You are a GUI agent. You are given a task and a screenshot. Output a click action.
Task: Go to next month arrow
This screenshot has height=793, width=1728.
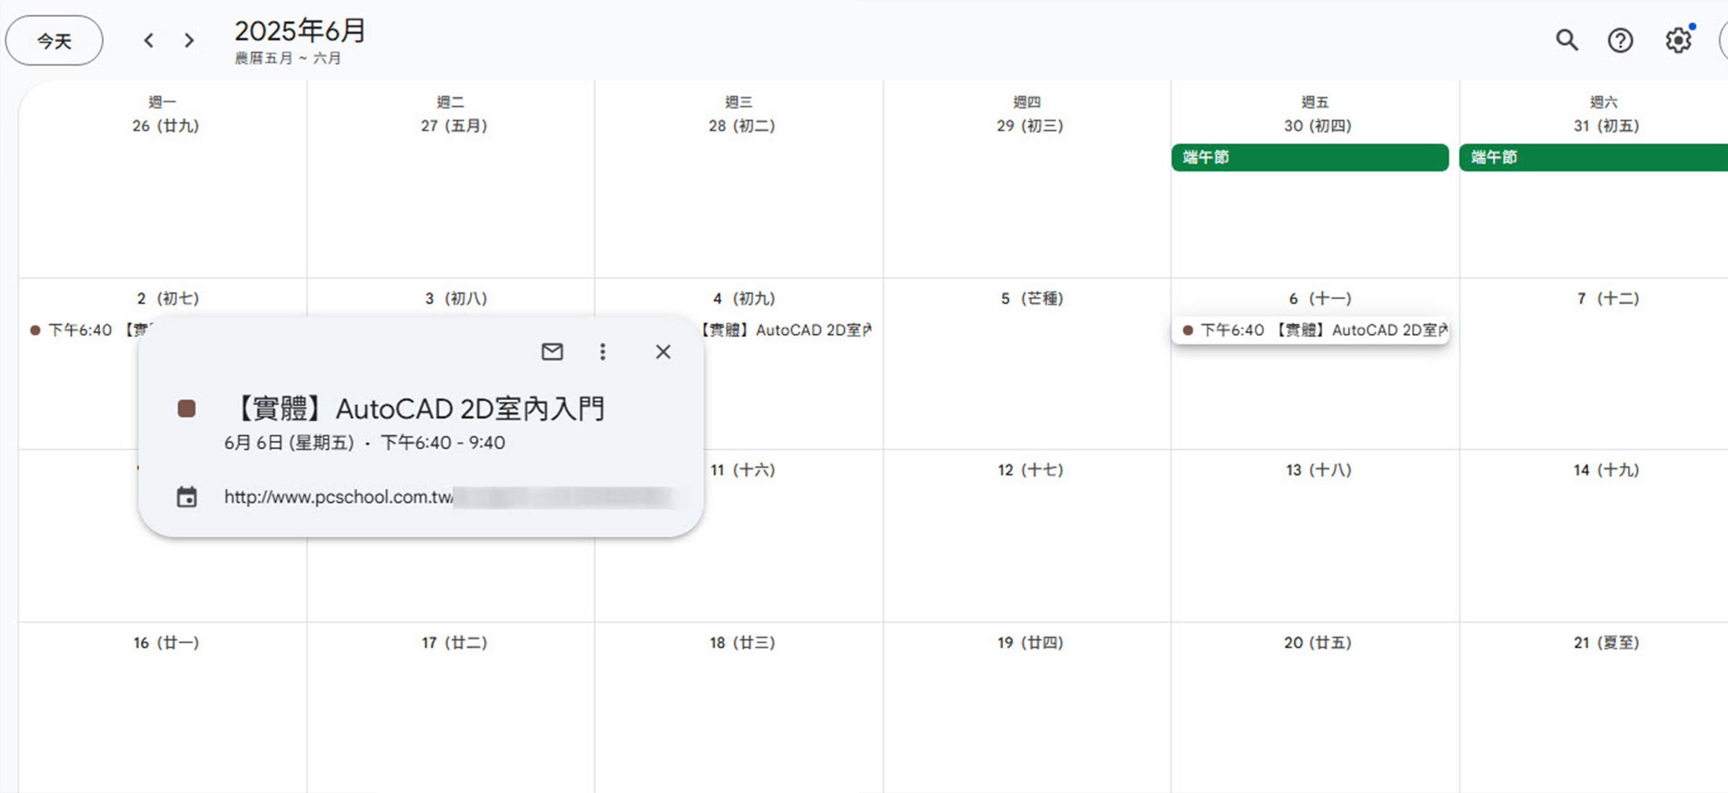click(x=189, y=40)
